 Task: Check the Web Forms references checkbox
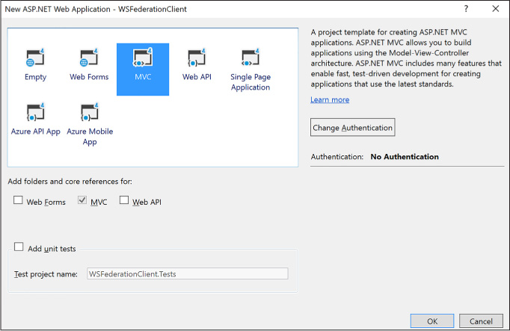pos(18,200)
